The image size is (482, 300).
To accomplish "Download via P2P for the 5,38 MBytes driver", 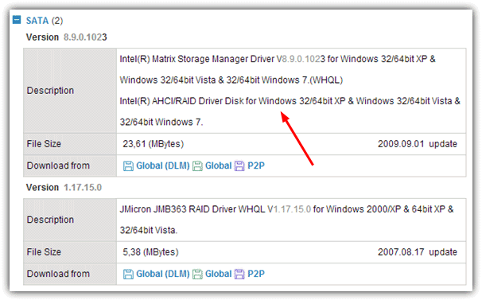I will click(x=256, y=274).
